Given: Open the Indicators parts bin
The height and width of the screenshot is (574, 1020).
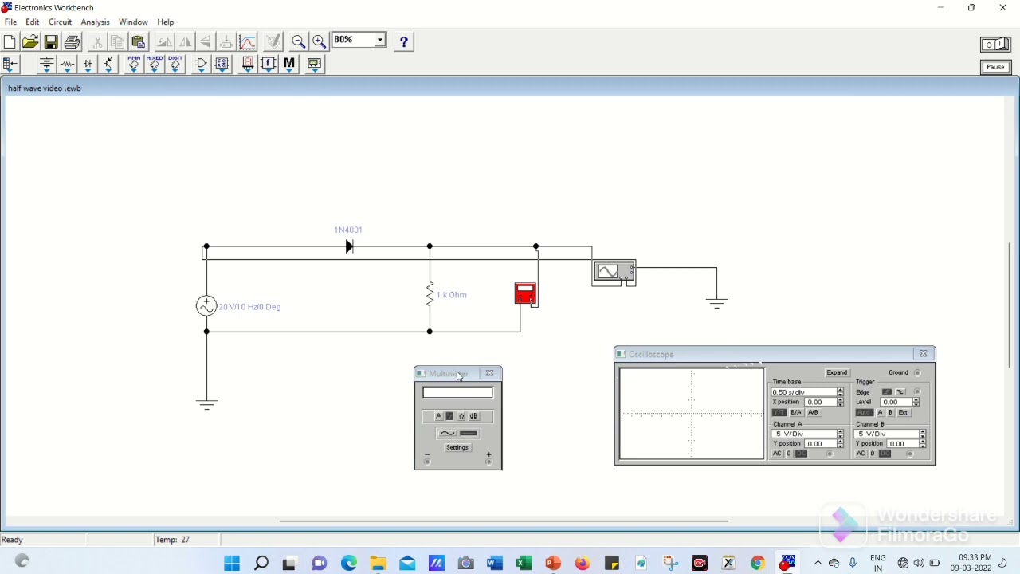Looking at the screenshot, I should [248, 65].
